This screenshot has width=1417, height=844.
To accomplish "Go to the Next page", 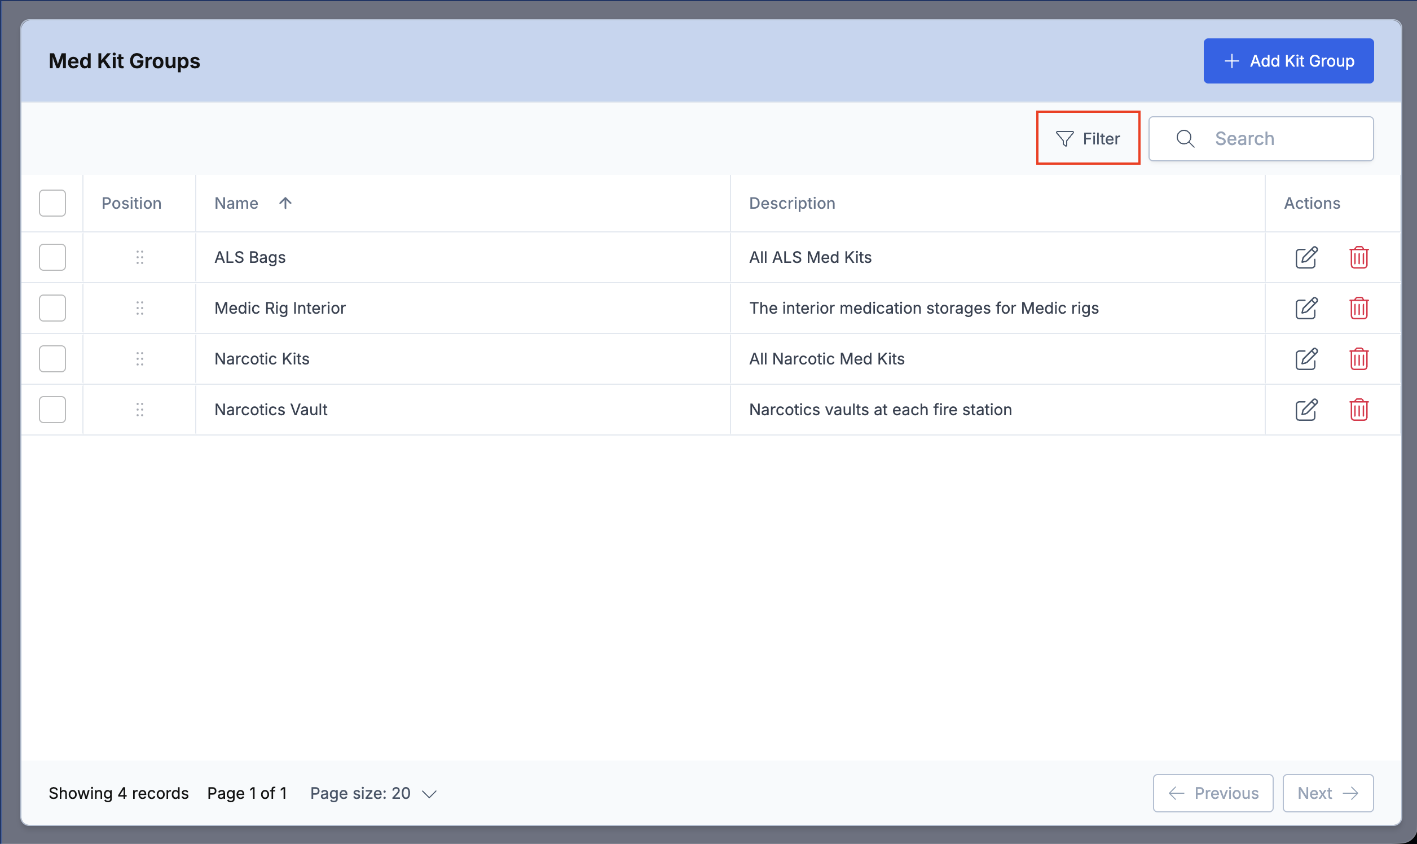I will pyautogui.click(x=1328, y=793).
